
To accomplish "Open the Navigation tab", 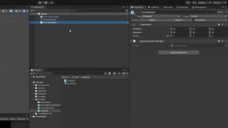I will (x=199, y=7).
